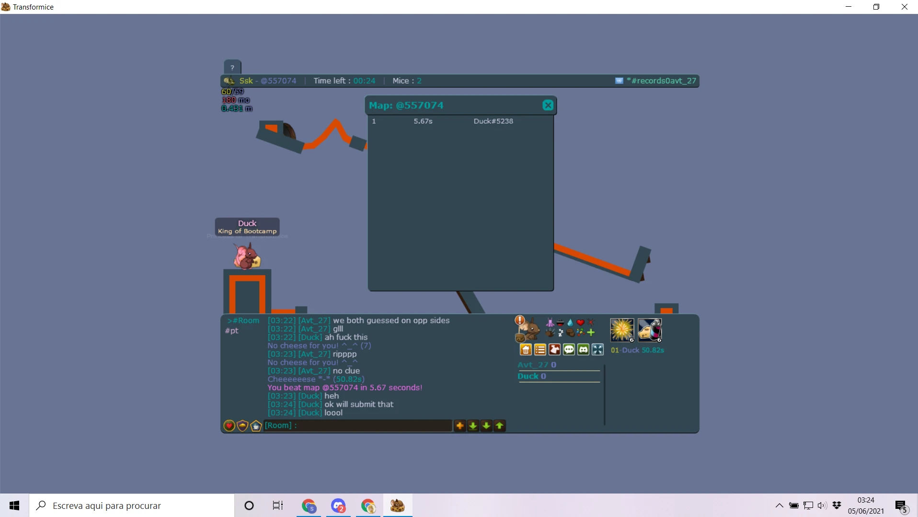Screen dimensions: 918x517
Task: Select the confetti emote
Action: click(580, 333)
